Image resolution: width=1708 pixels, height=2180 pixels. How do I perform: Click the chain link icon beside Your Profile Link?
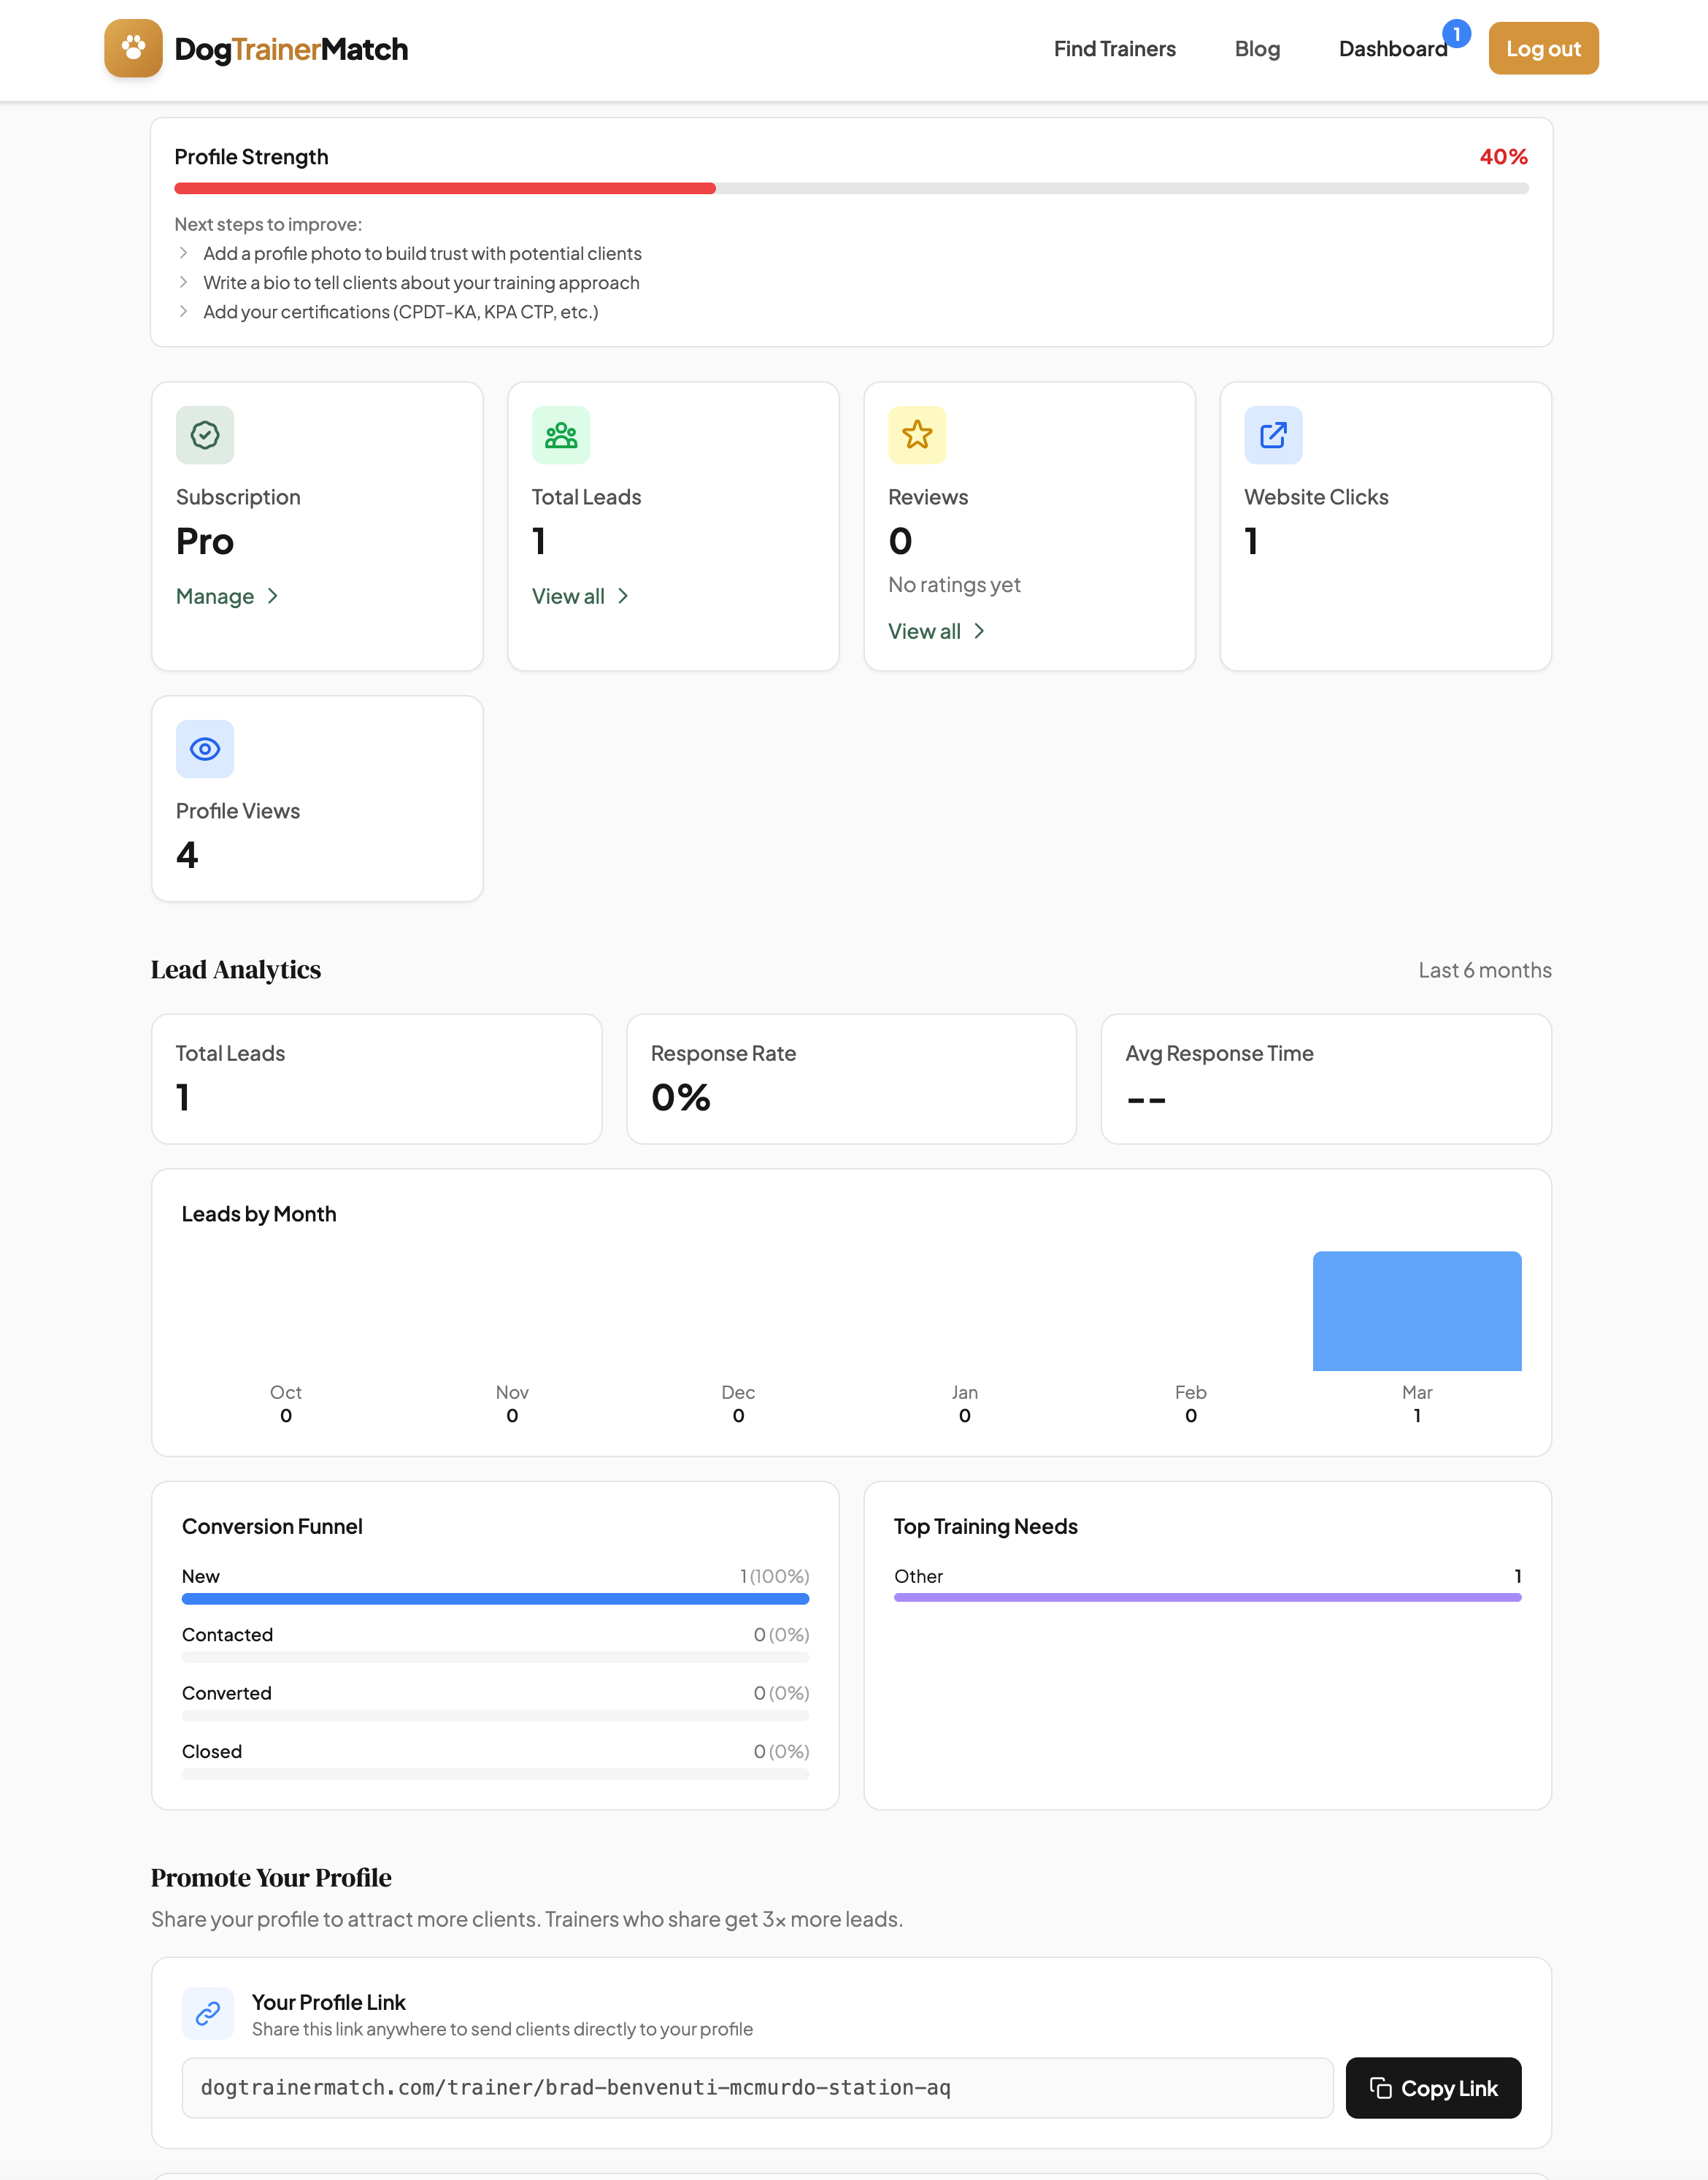[208, 2013]
